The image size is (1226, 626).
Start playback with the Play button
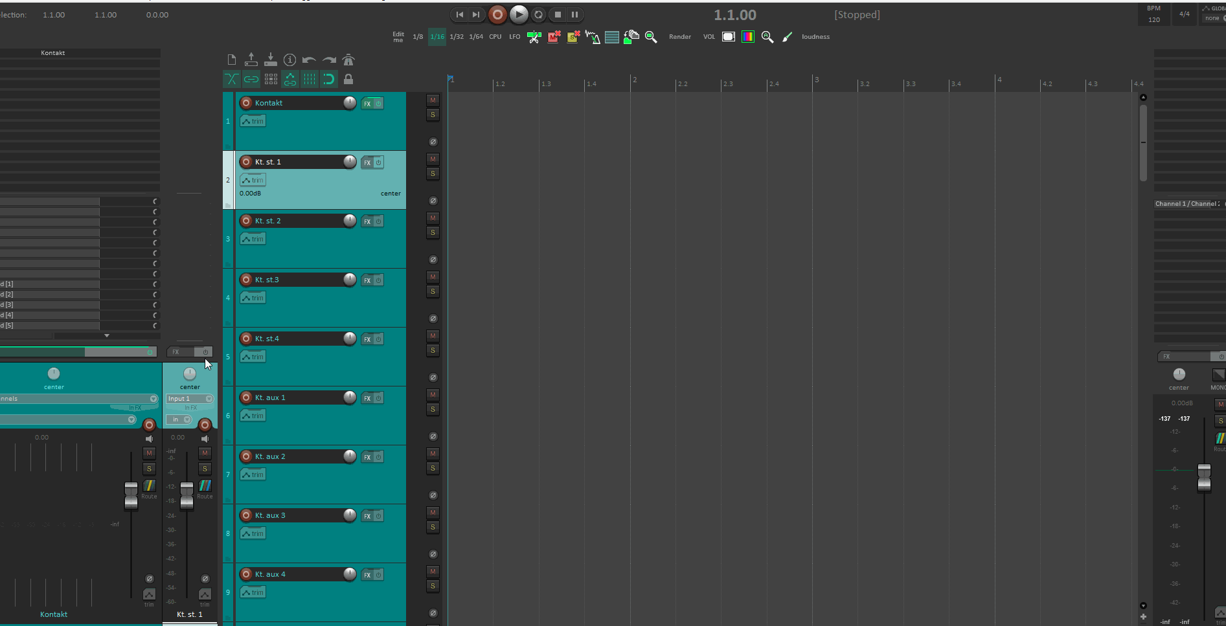point(519,14)
